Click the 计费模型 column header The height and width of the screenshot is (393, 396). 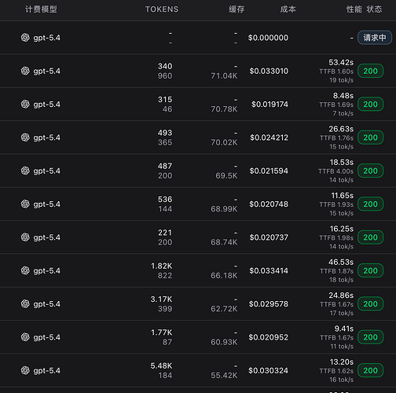click(41, 9)
